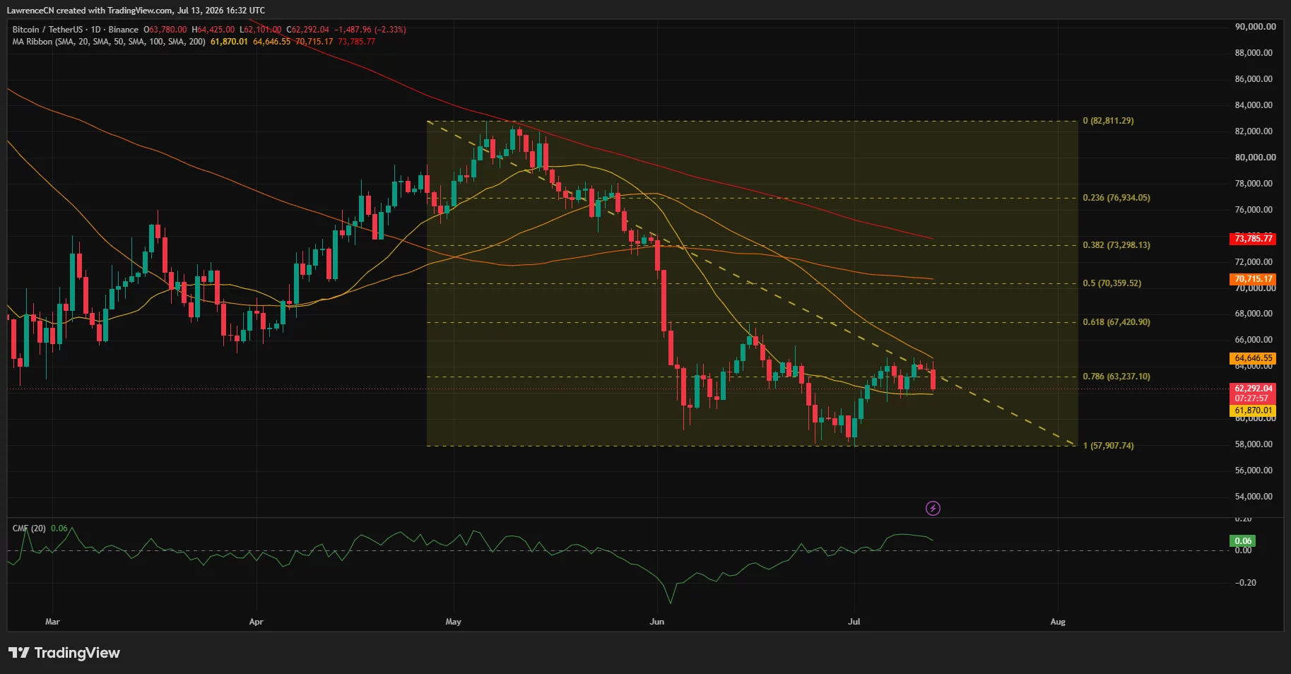Click the TradingView logo at bottom left

click(64, 653)
